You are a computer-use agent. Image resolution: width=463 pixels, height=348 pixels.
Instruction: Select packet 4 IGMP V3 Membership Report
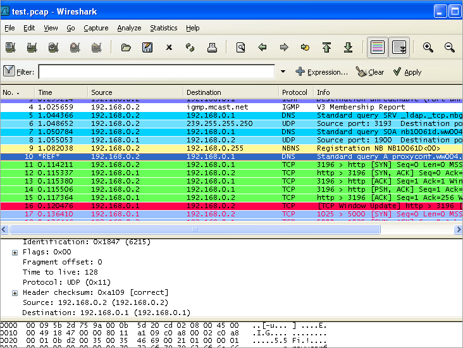[231, 107]
